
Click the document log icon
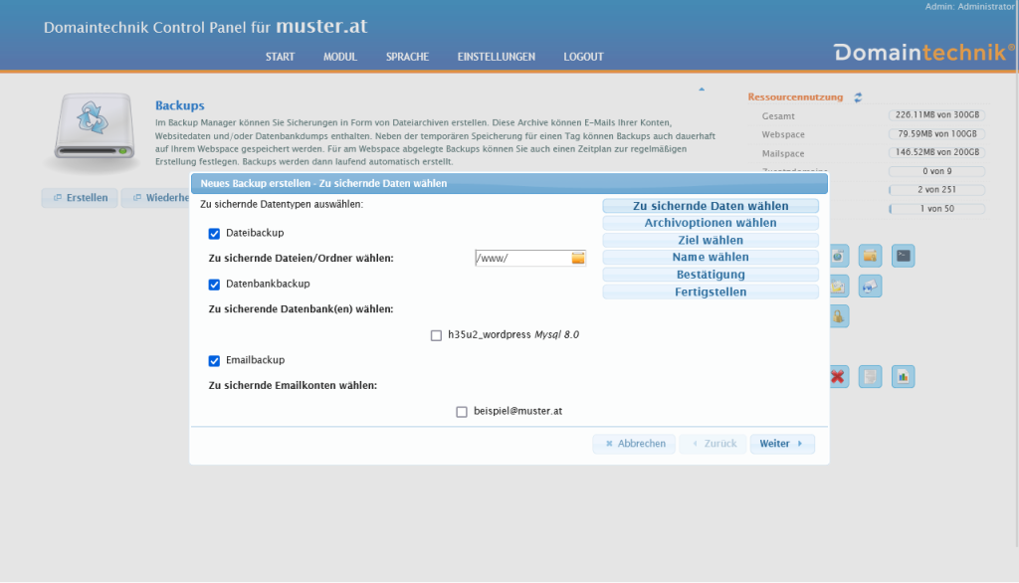click(870, 376)
